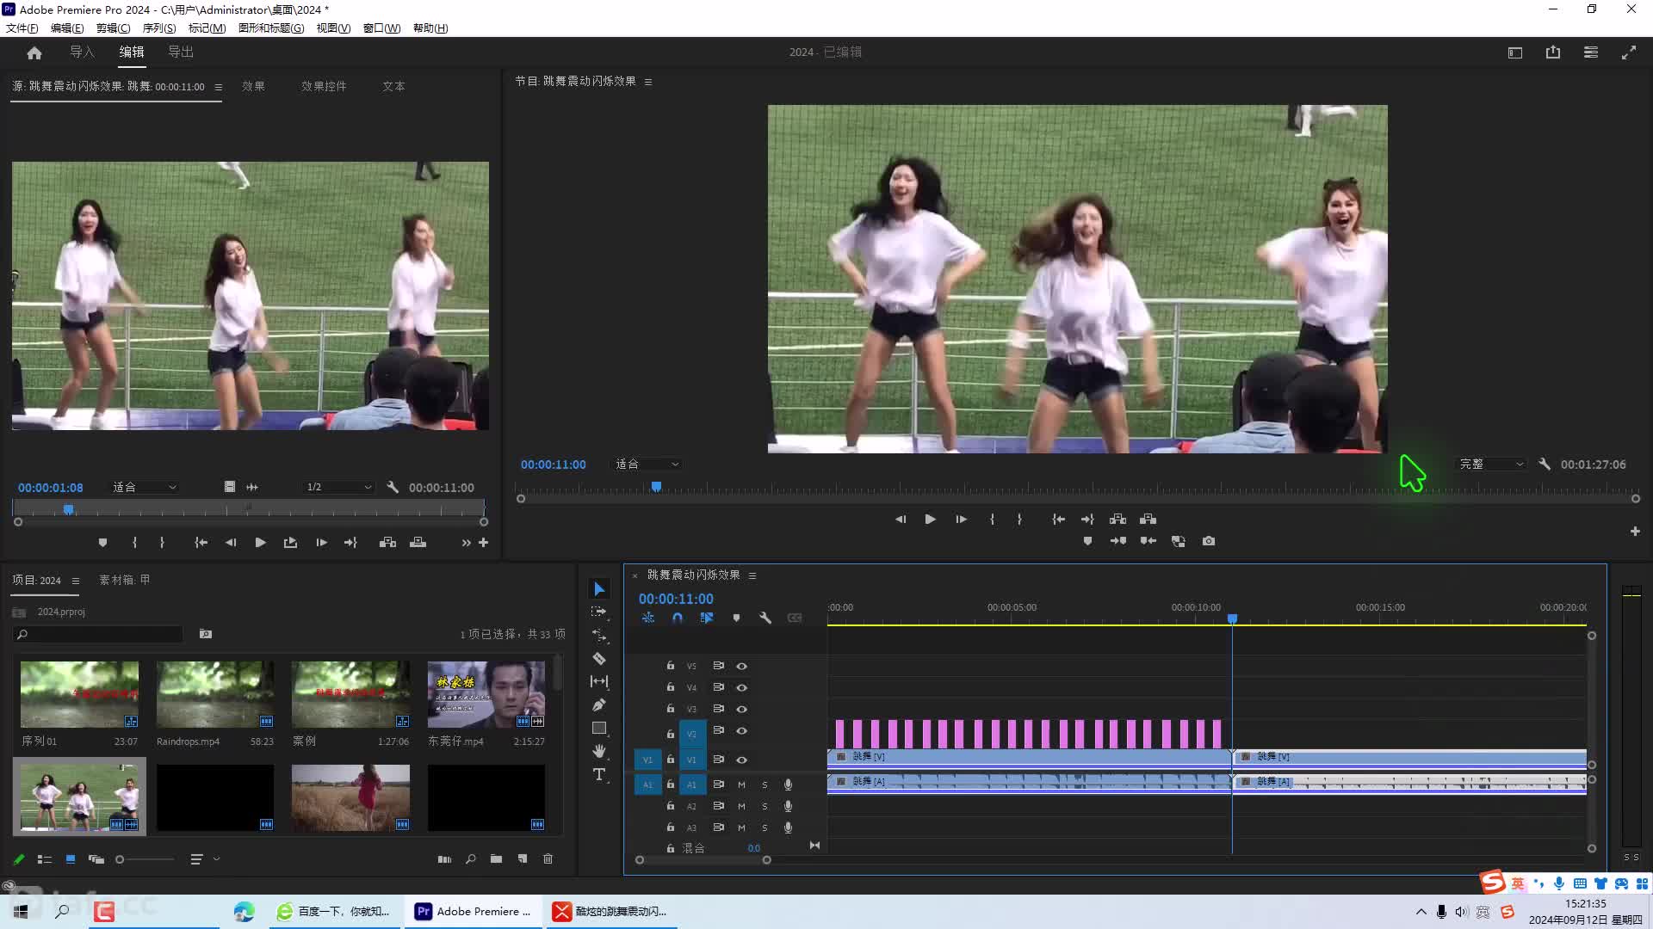
Task: Open the timeline sequence panel menu
Action: [x=752, y=575]
